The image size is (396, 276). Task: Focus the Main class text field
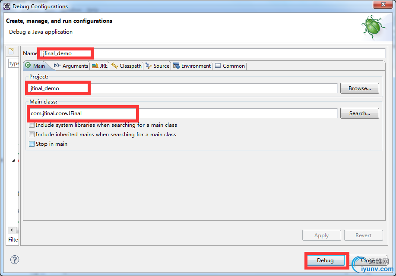click(x=183, y=113)
